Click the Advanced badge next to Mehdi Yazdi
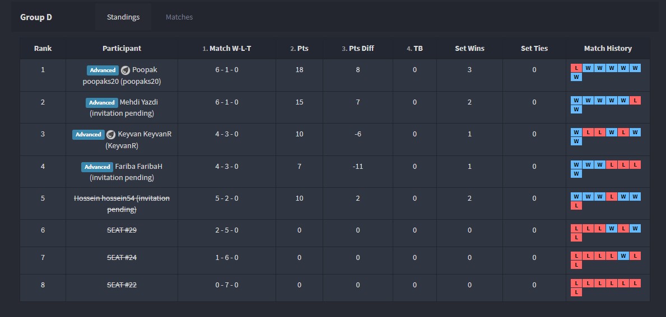The height and width of the screenshot is (317, 666). [101, 103]
